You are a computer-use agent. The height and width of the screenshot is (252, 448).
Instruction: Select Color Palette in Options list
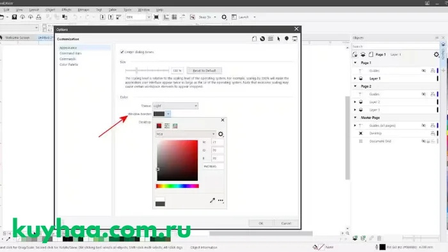69,65
